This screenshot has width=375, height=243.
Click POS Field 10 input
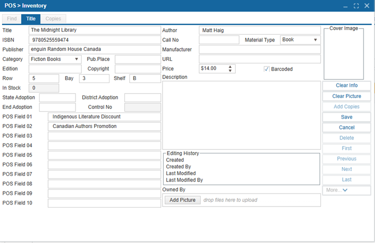(x=104, y=203)
